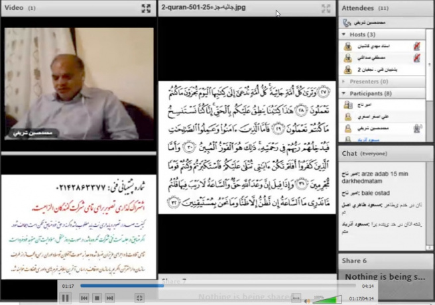Open the Share 6 pod title
The image size is (435, 305).
355,260
